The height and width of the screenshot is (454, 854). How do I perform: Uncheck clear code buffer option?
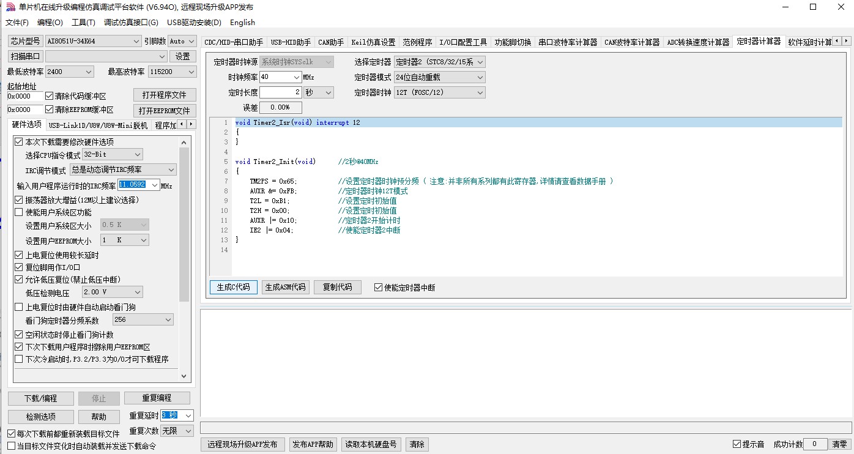pos(50,96)
